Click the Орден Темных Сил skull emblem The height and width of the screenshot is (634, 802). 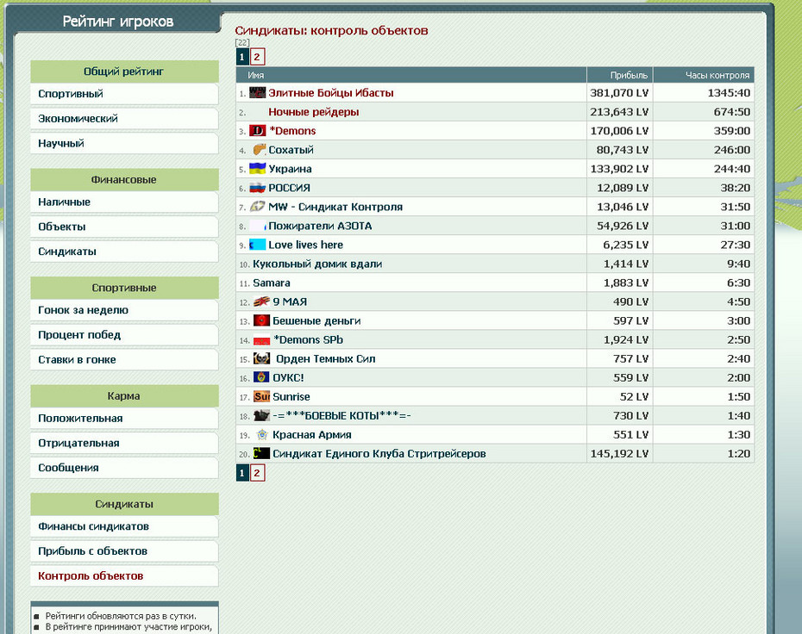261,358
